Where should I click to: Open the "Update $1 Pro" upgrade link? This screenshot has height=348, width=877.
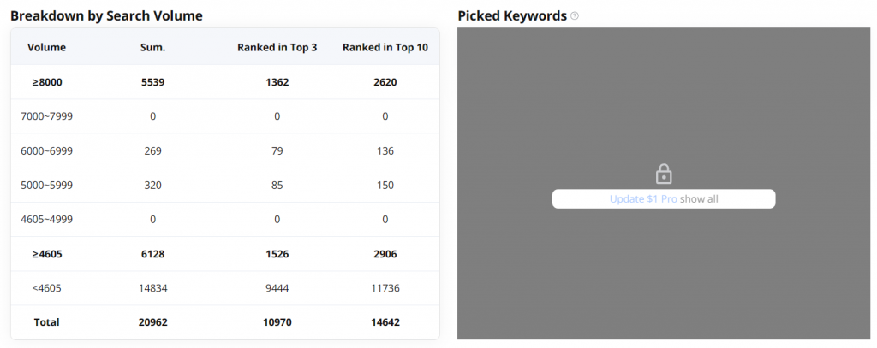click(643, 199)
